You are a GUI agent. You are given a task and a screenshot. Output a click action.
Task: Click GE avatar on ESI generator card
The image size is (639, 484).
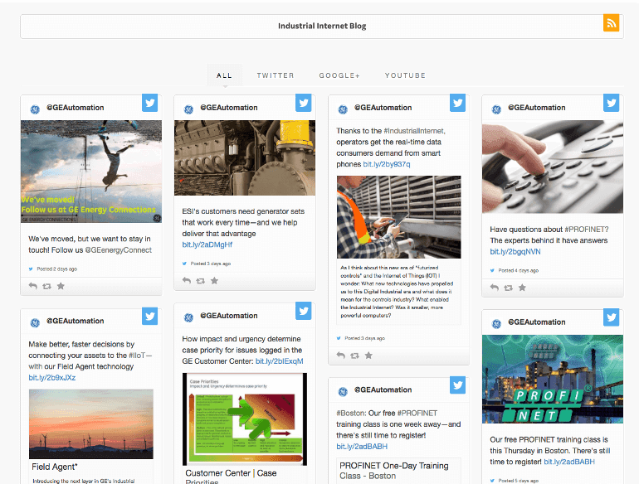(188, 109)
